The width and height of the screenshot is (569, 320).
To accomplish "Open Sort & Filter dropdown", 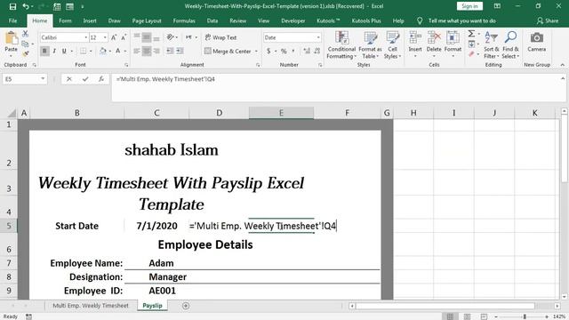I will [492, 44].
